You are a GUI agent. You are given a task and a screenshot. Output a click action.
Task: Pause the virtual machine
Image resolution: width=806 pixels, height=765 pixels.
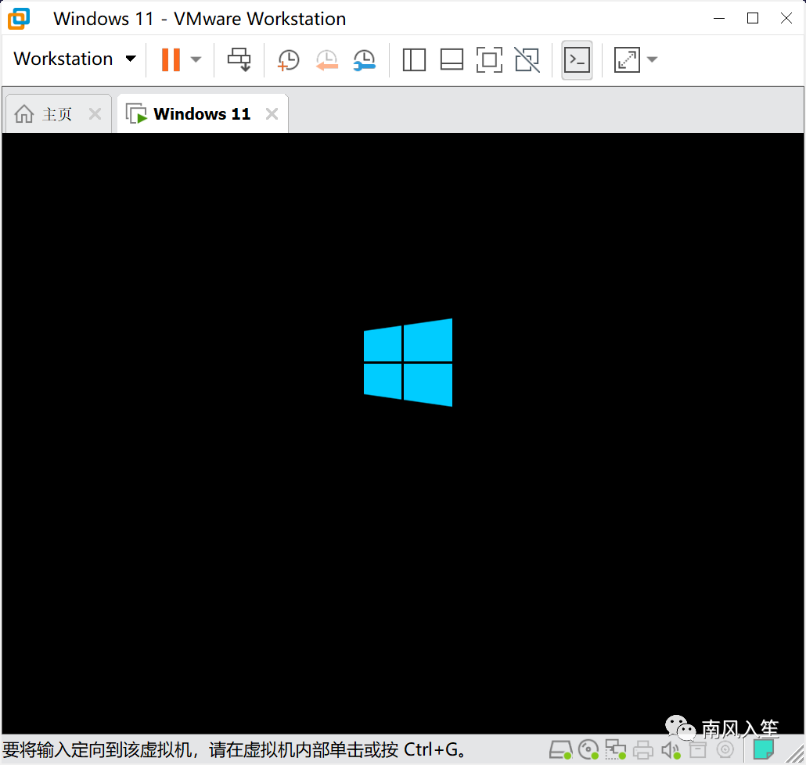(171, 59)
